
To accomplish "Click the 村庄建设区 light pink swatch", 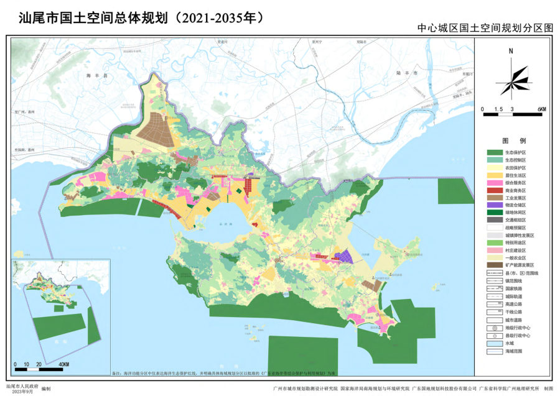I will click(494, 250).
